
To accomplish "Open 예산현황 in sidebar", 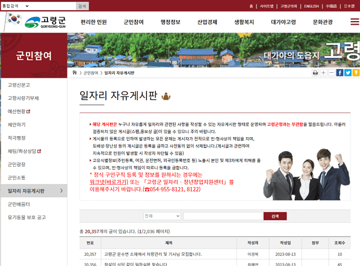I will pyautogui.click(x=16, y=111).
